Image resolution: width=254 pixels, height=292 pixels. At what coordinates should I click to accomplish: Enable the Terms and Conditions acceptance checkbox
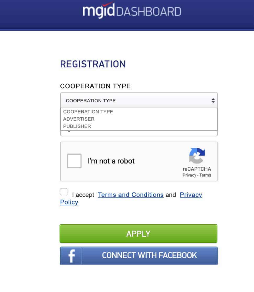coord(64,192)
